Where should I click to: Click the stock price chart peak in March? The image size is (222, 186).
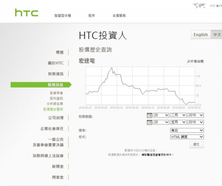point(112,68)
